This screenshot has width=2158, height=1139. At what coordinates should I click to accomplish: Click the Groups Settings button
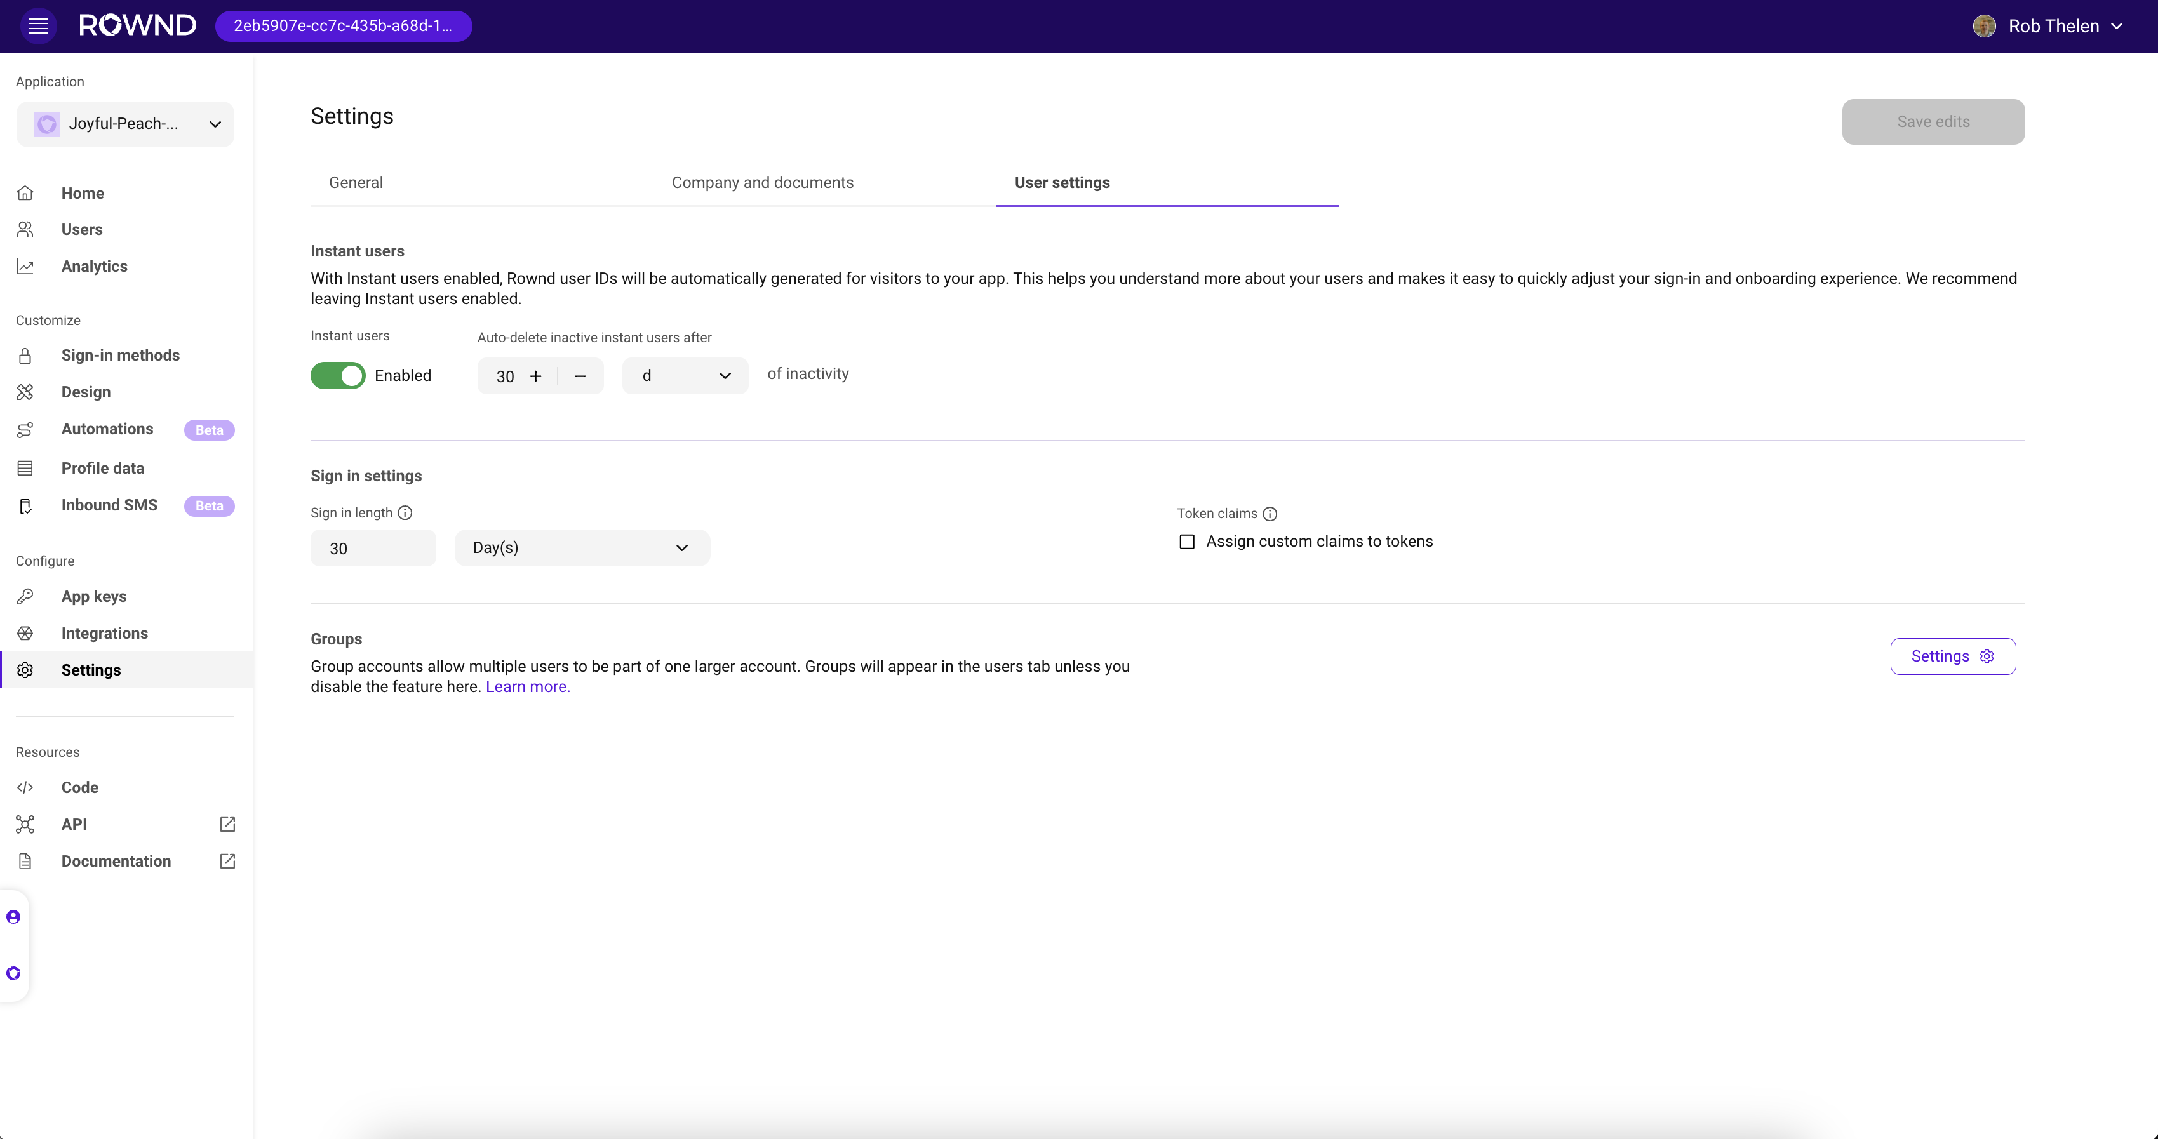pyautogui.click(x=1952, y=656)
